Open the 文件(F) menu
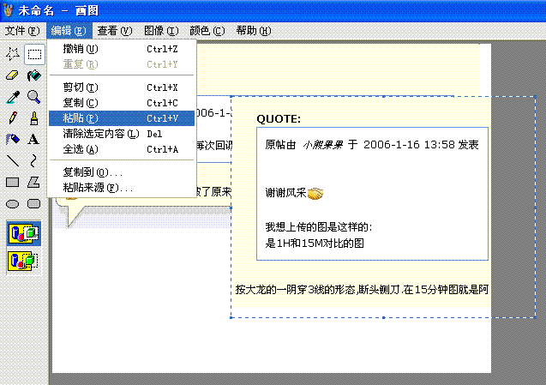The image size is (546, 385). pyautogui.click(x=22, y=31)
